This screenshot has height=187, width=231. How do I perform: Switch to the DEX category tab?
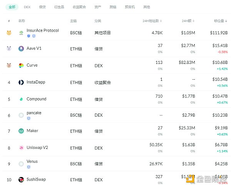(x=27, y=7)
